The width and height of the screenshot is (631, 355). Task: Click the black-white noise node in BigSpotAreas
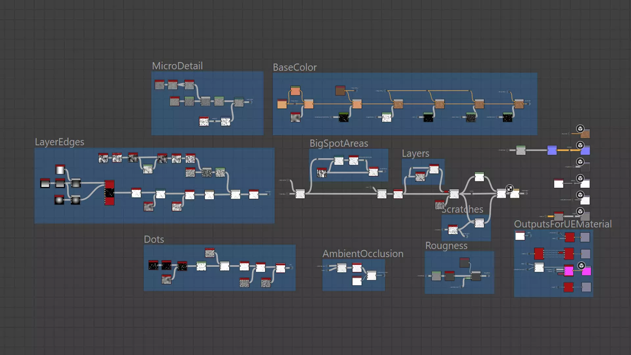pyautogui.click(x=321, y=173)
